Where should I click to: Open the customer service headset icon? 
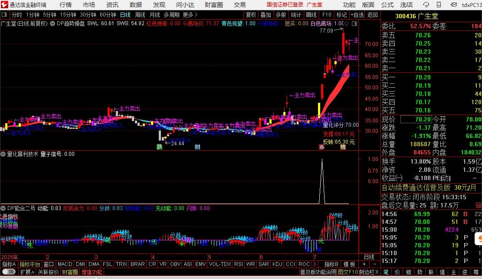point(426,5)
